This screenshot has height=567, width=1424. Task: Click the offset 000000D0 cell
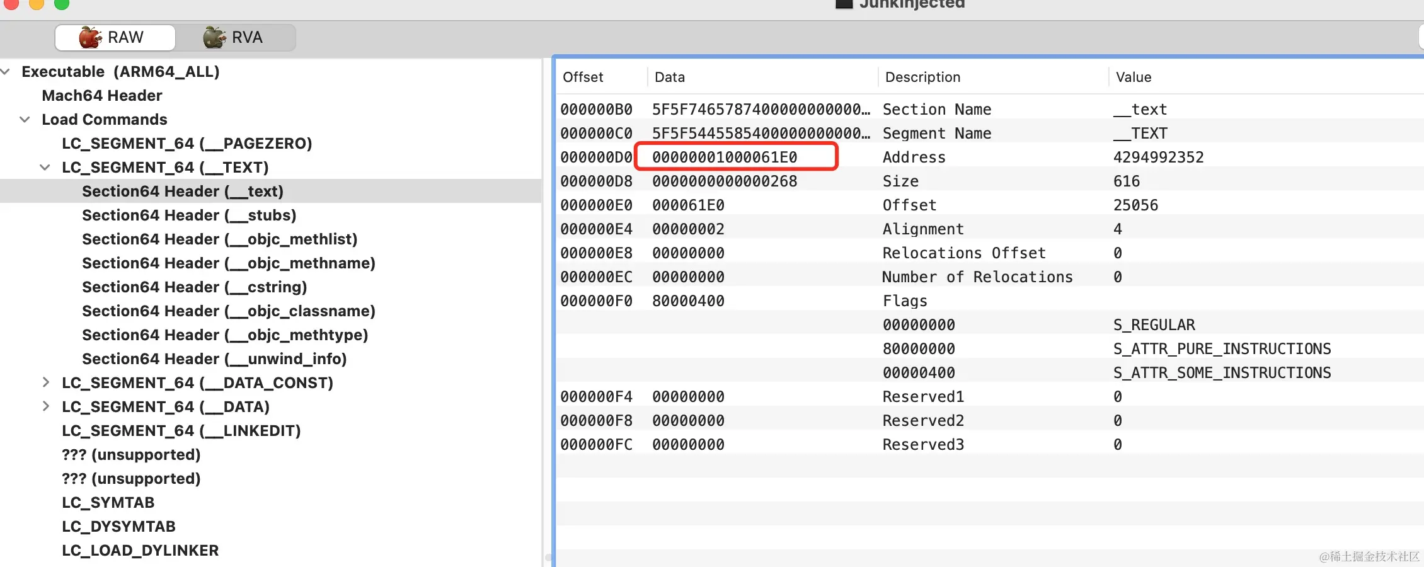click(596, 157)
